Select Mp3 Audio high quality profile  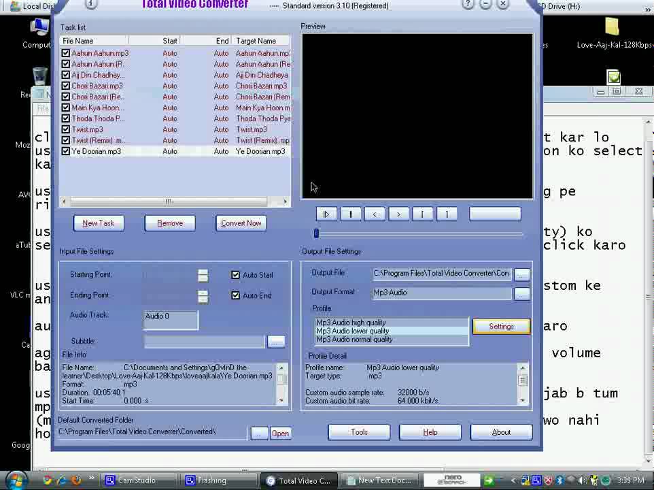coord(392,323)
